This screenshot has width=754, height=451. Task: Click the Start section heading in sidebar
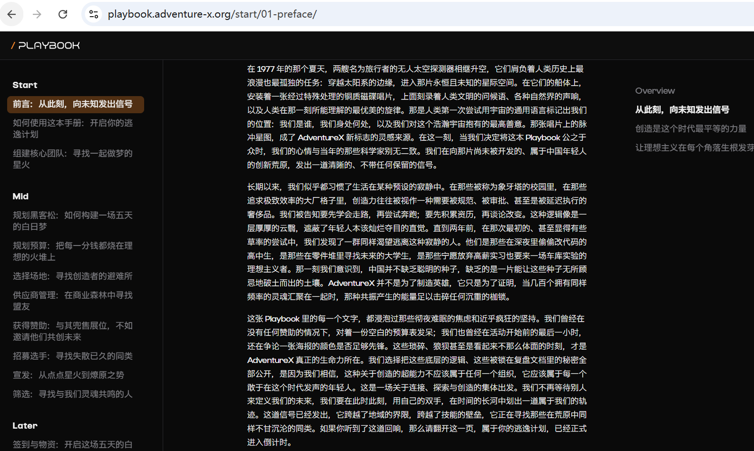tap(25, 85)
